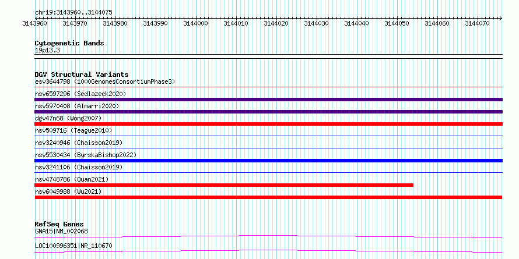
Task: Open gene LOC100996351|NR_110670 label
Action: 73,246
